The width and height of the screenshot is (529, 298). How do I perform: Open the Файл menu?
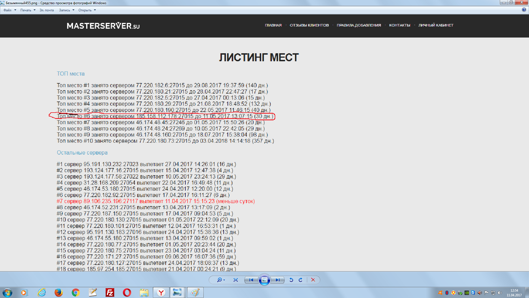click(10, 10)
